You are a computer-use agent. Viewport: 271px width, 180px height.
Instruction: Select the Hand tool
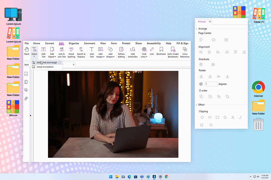27,51
